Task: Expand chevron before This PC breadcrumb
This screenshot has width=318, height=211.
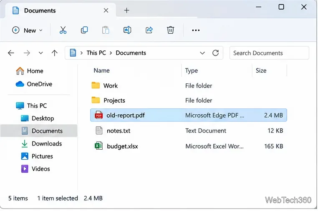Action: (81, 53)
